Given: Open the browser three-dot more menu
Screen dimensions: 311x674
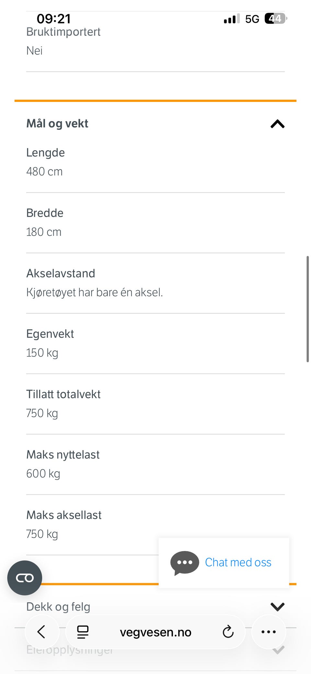Looking at the screenshot, I should (x=269, y=632).
